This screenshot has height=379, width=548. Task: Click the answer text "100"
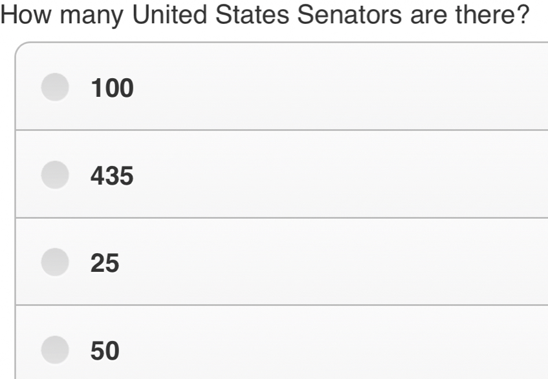tap(112, 88)
